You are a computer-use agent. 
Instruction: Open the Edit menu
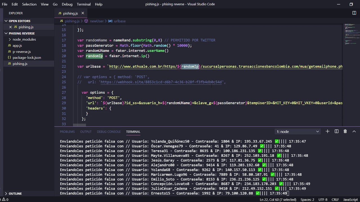tap(15, 4)
